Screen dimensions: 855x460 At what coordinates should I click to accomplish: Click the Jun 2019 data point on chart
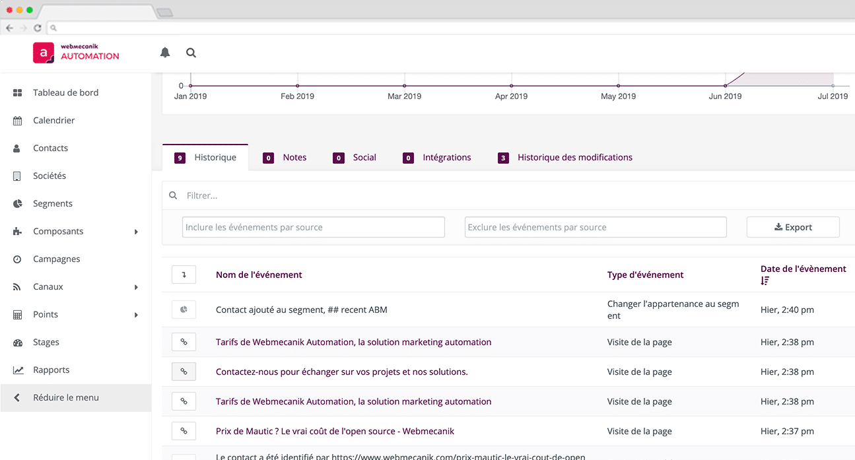(x=725, y=86)
